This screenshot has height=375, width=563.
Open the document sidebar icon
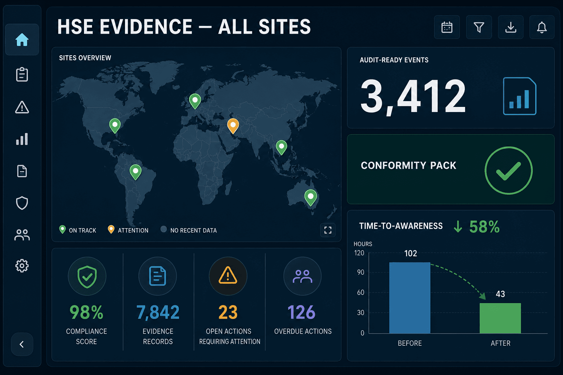[22, 171]
